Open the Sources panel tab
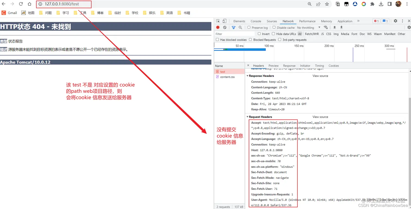The image size is (411, 209). [x=272, y=21]
